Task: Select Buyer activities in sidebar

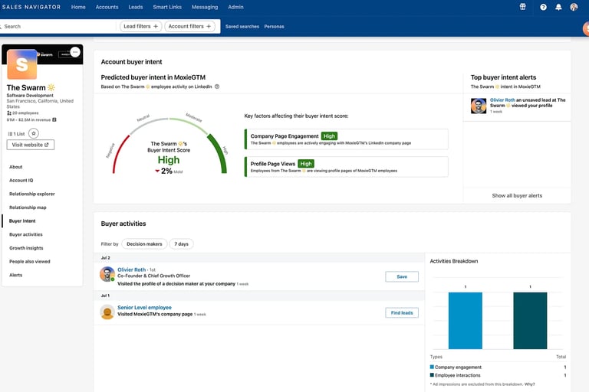Action: (26, 234)
